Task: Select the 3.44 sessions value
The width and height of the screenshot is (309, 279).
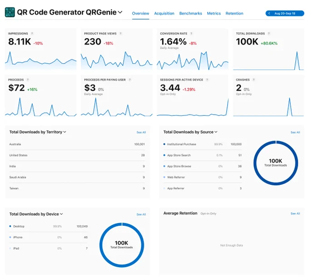Action: click(170, 88)
